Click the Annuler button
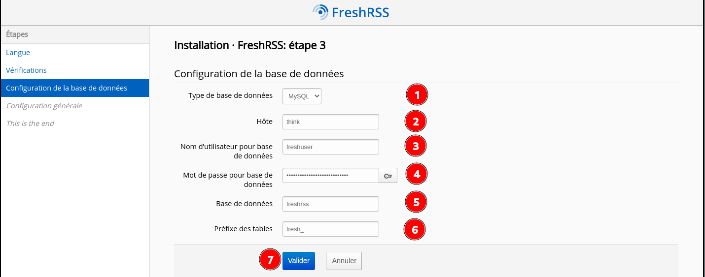This screenshot has height=277, width=705. click(344, 261)
